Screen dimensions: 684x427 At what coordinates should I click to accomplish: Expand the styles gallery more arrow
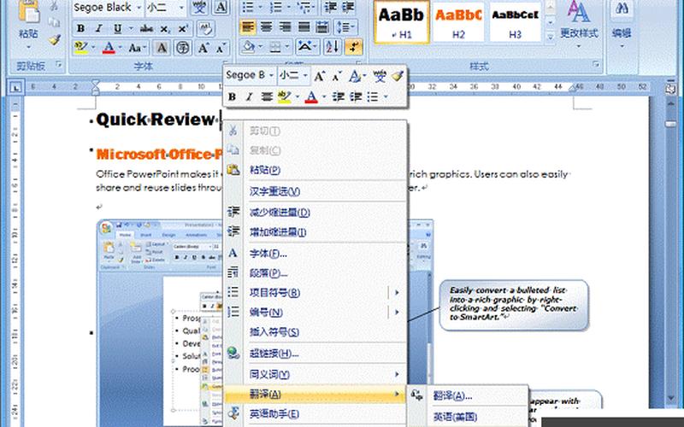coord(551,37)
